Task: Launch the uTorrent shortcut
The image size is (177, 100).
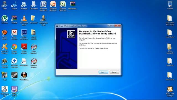Action: click(5, 19)
